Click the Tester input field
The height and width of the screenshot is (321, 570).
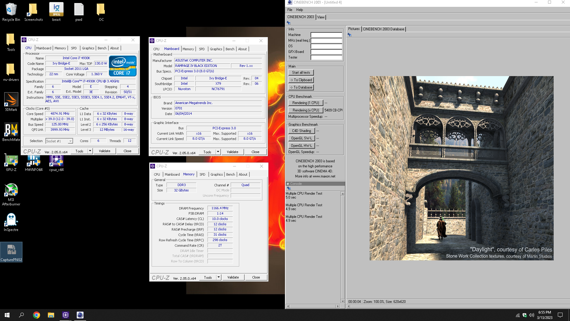[x=326, y=57]
